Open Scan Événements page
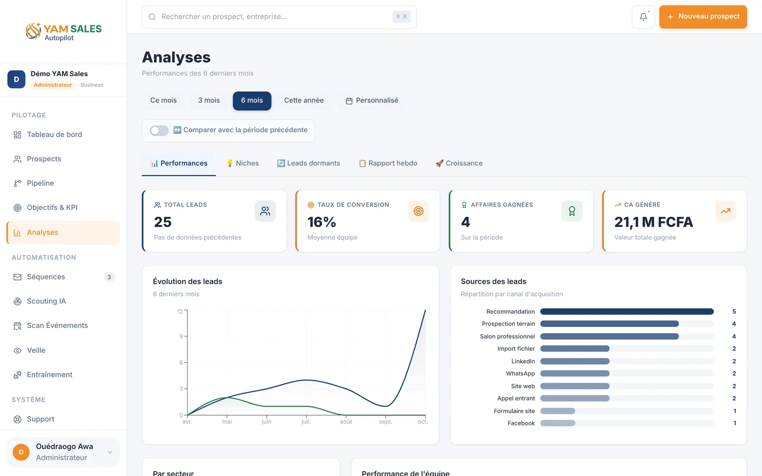 pos(63,326)
